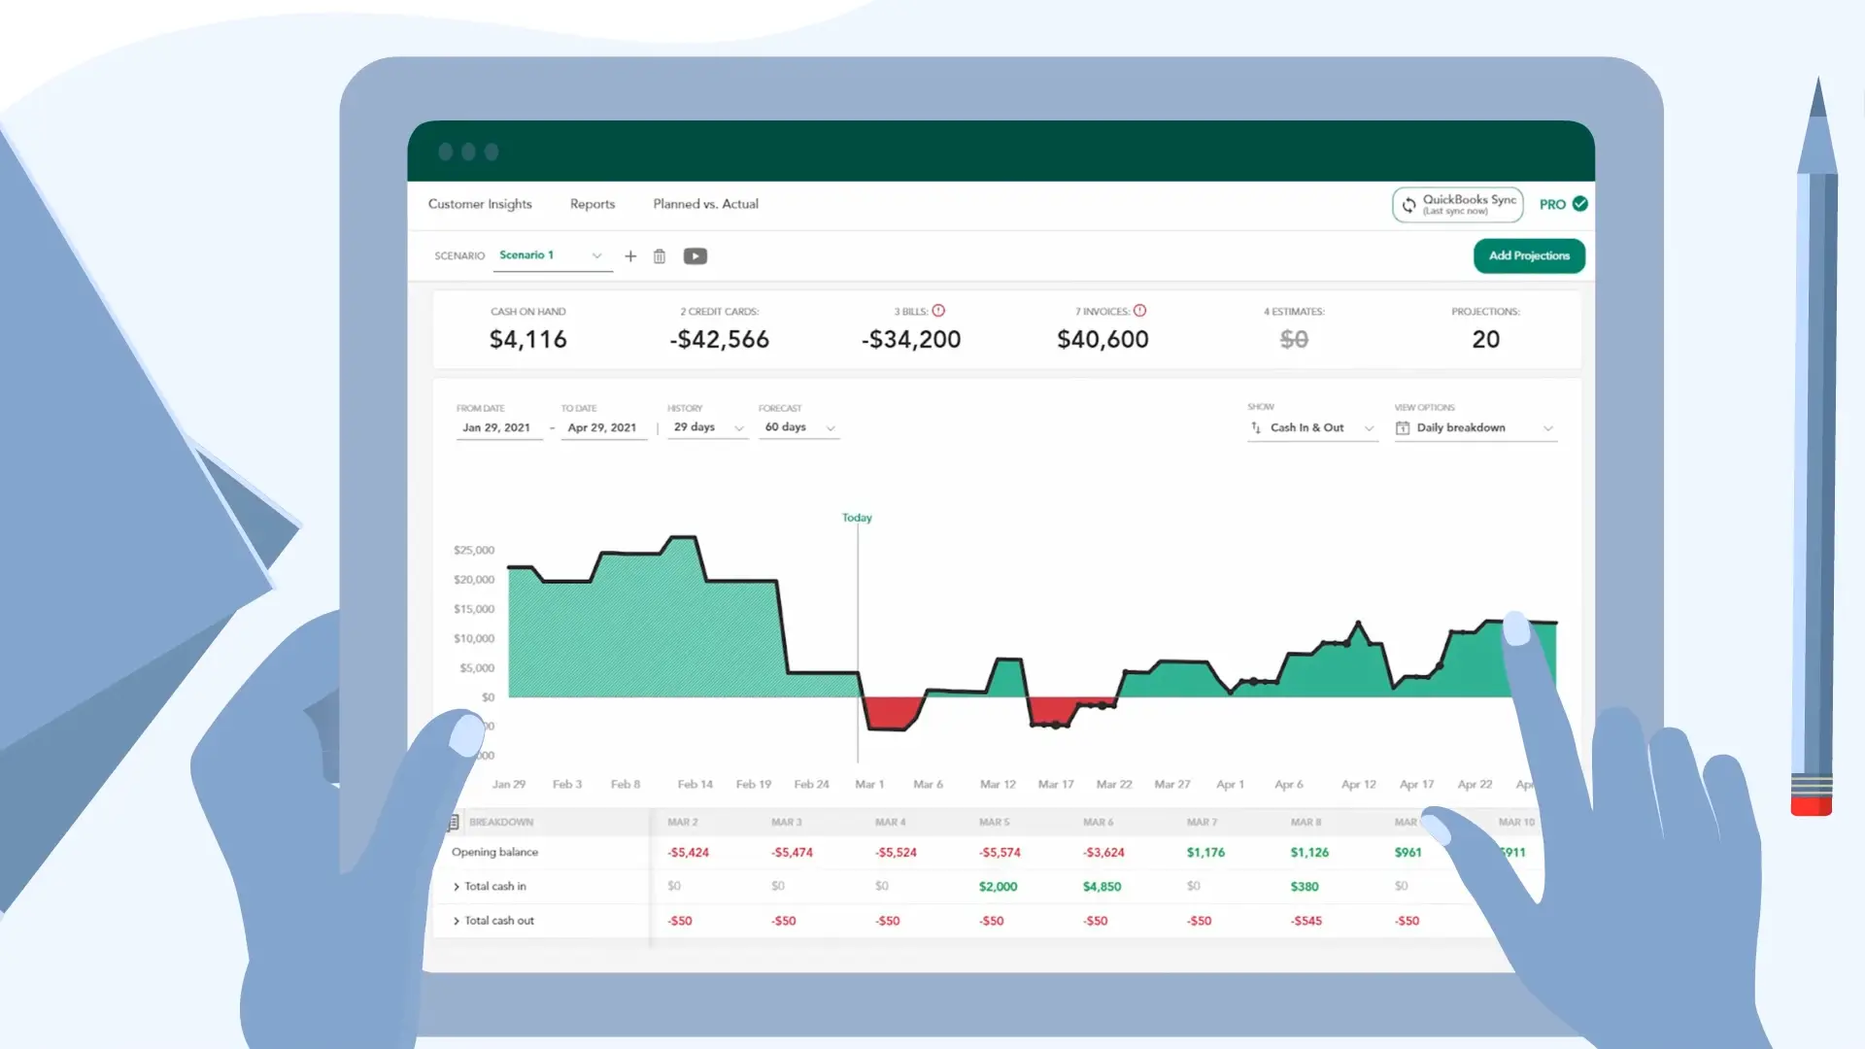Expand the Total cash in row
Screen dimensions: 1865x1049
tap(457, 887)
